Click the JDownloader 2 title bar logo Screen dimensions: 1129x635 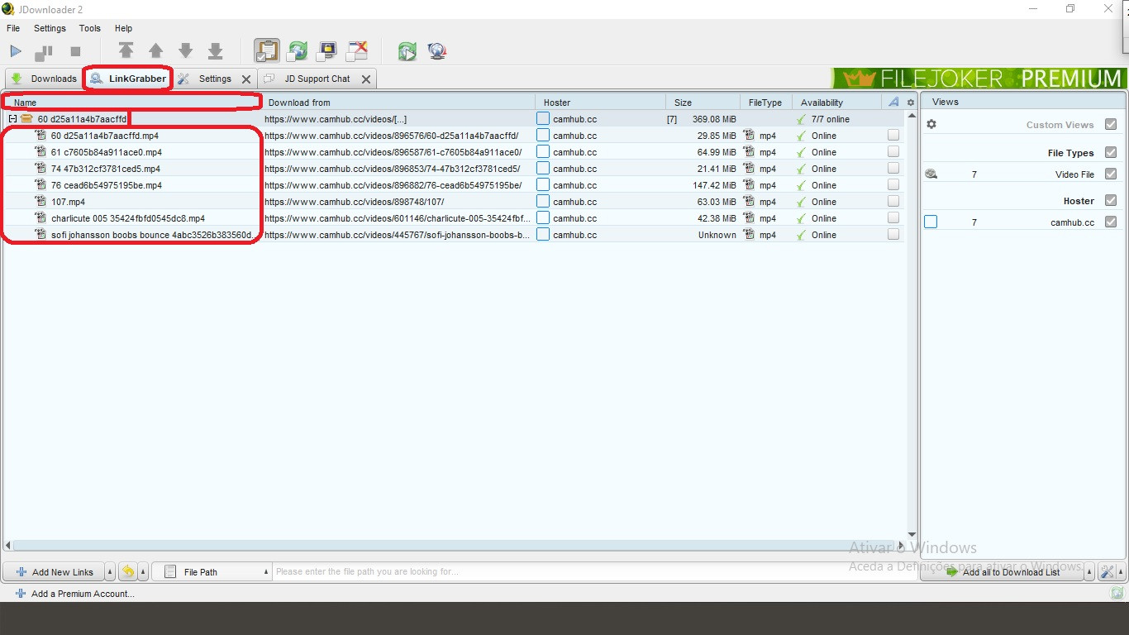point(8,9)
